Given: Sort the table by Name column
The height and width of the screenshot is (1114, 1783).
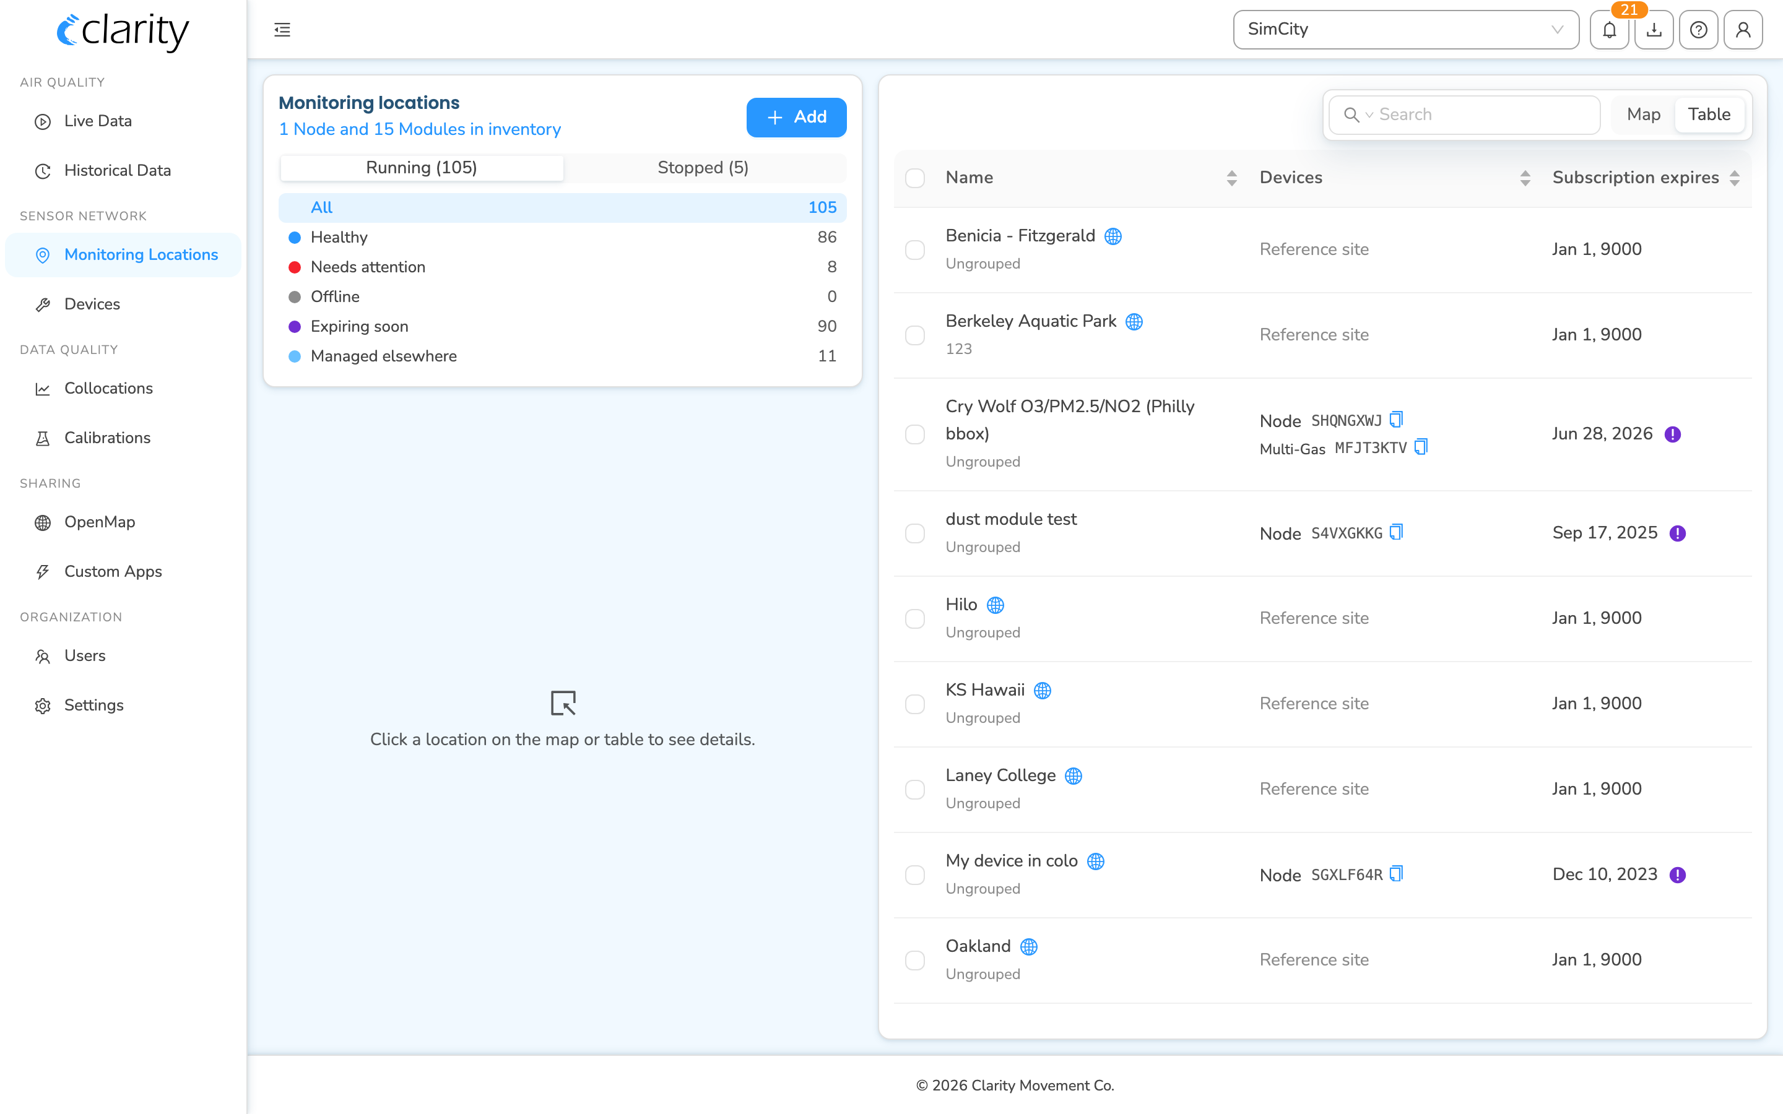Looking at the screenshot, I should [1232, 178].
